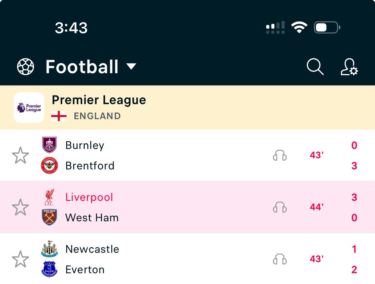Open audio commentary for Burnley vs Brentford
Screen dimensions: 375x284
280,155
